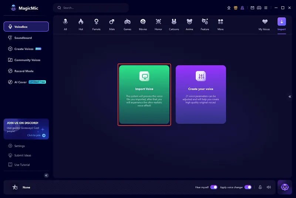This screenshot has width=296, height=198.
Task: Click the Import Voice card
Action: (x=144, y=95)
